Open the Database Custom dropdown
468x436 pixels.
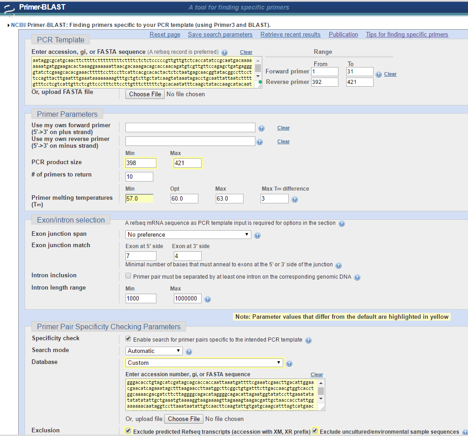204,363
